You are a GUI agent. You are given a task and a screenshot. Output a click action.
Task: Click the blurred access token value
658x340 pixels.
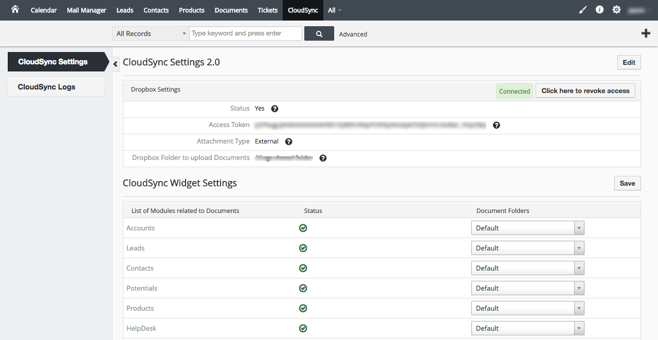tap(371, 125)
